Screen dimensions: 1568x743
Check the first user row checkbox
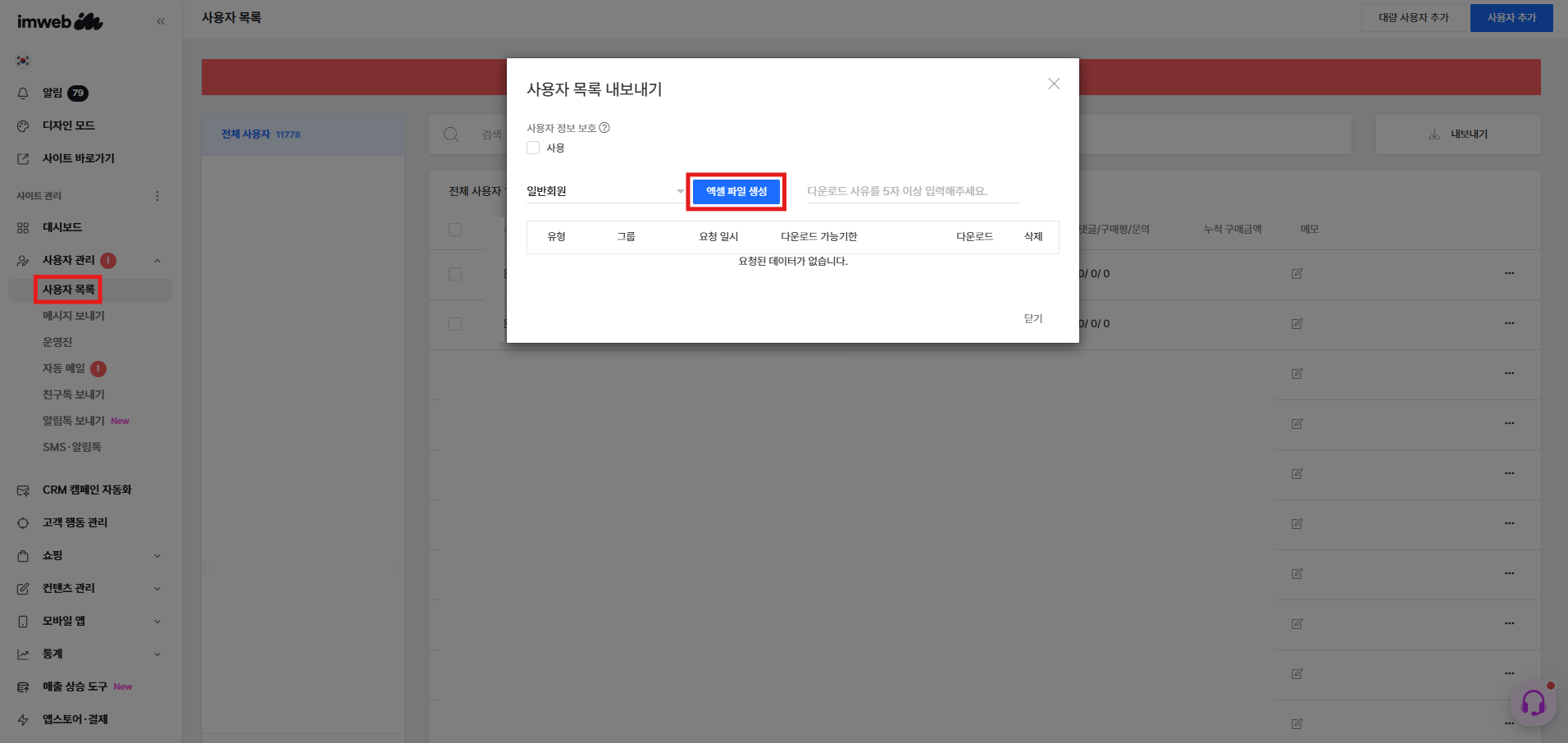[x=455, y=274]
